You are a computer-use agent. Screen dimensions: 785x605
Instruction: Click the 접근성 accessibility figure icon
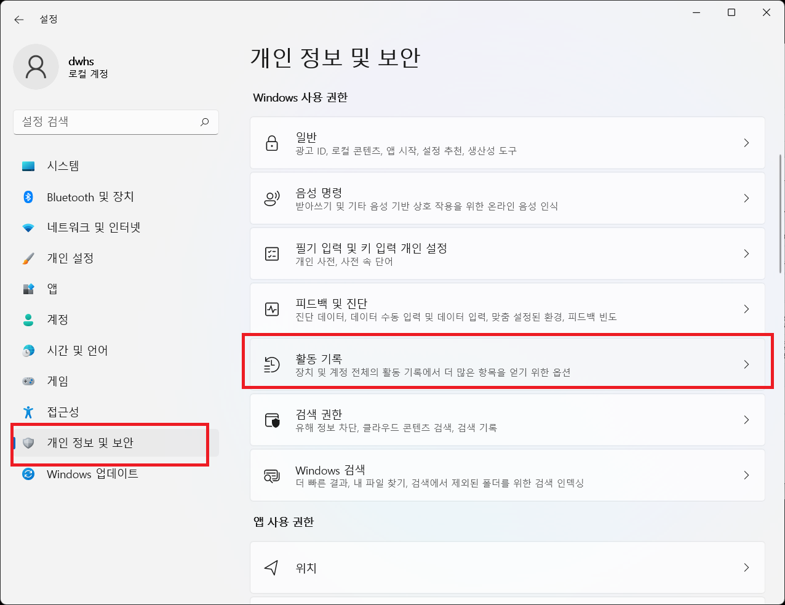pyautogui.click(x=28, y=412)
